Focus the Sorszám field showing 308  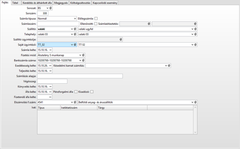tap(43, 13)
